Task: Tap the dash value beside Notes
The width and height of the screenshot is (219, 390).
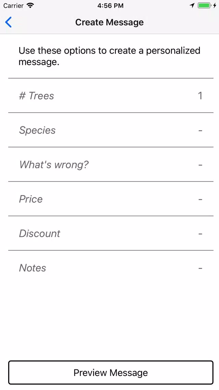Action: click(x=200, y=268)
